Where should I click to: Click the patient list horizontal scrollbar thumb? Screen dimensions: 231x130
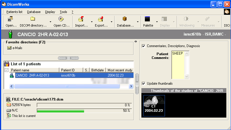pos(67,86)
